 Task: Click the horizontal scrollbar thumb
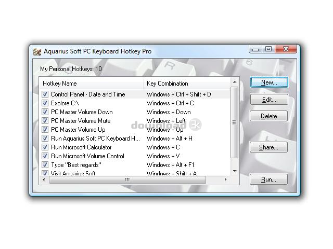click(127, 180)
